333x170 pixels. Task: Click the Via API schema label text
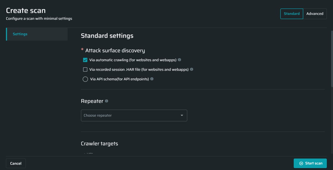(x=119, y=79)
